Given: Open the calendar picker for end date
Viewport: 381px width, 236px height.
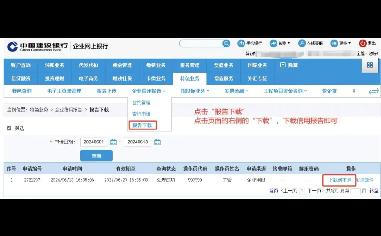Looking at the screenshot, I should pyautogui.click(x=157, y=142).
